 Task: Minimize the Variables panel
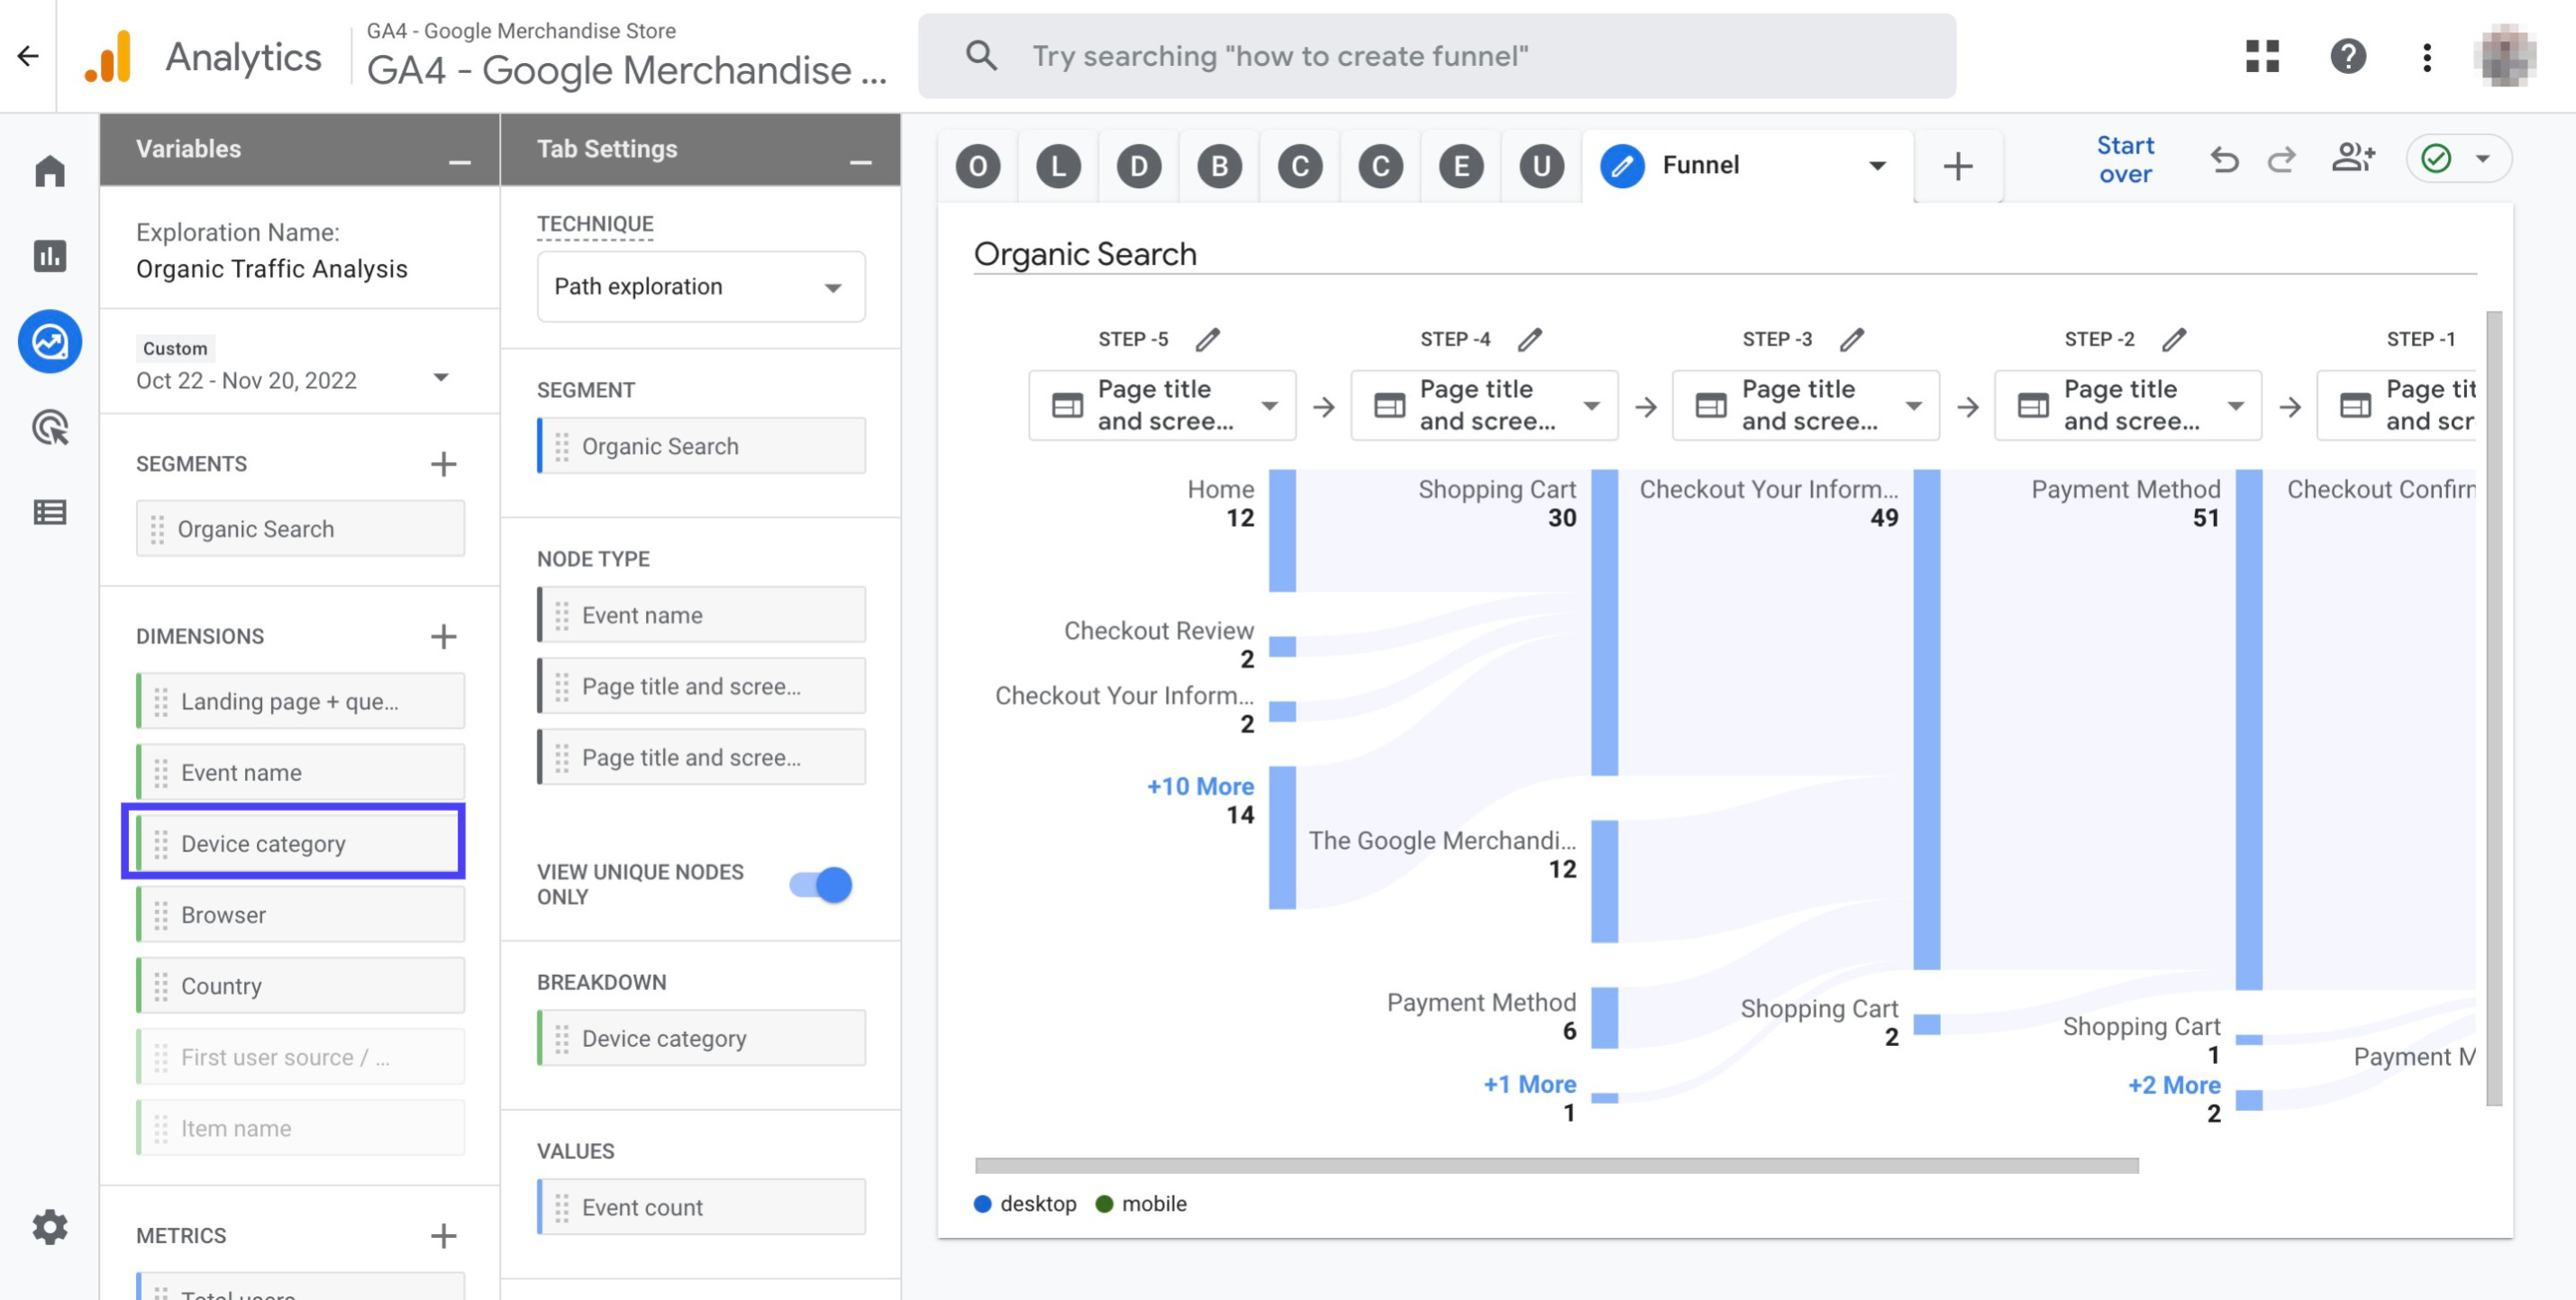[x=460, y=162]
